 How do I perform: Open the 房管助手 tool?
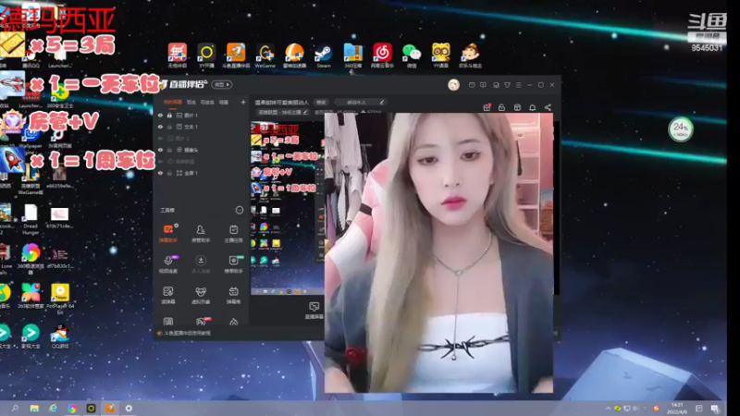tap(201, 233)
